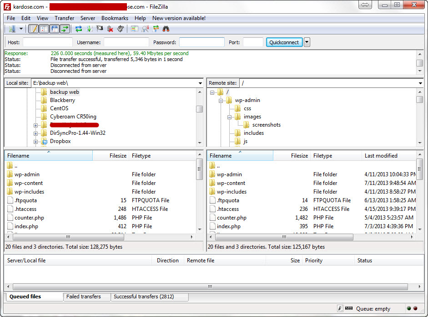This screenshot has height=317, width=428.
Task: Click the Password input field
Action: pyautogui.click(x=201, y=42)
